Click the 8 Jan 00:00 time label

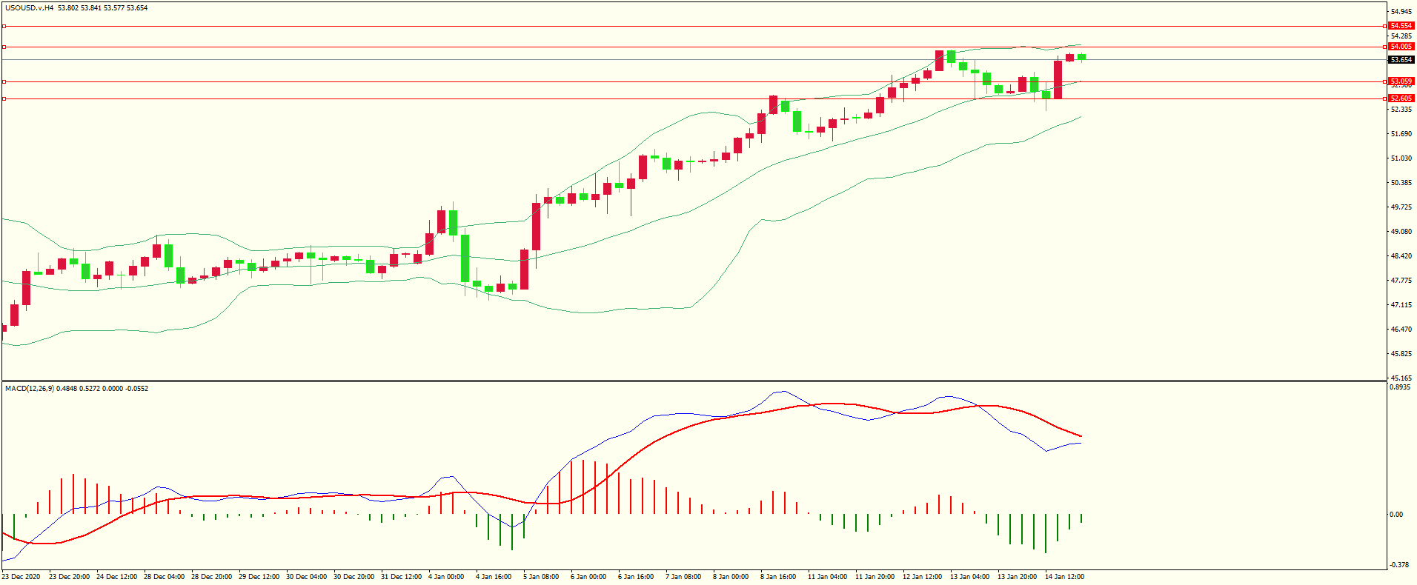[x=731, y=577]
